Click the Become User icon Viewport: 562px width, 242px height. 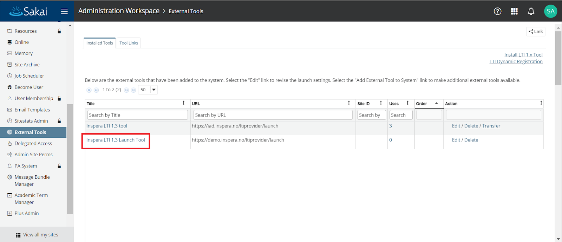(x=9, y=87)
